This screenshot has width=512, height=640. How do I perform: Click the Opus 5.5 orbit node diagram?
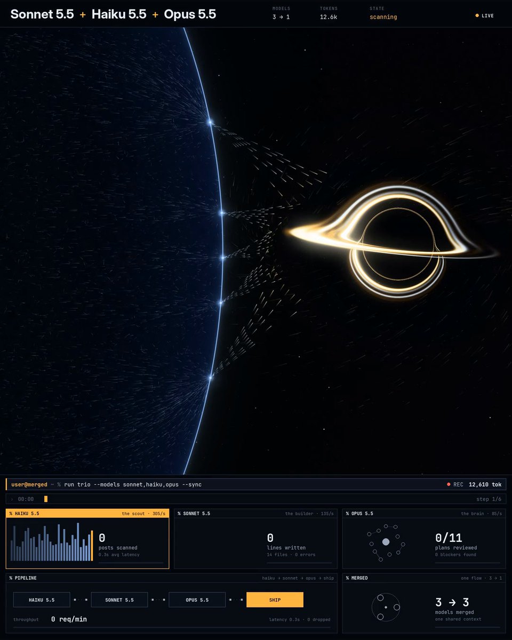386,542
